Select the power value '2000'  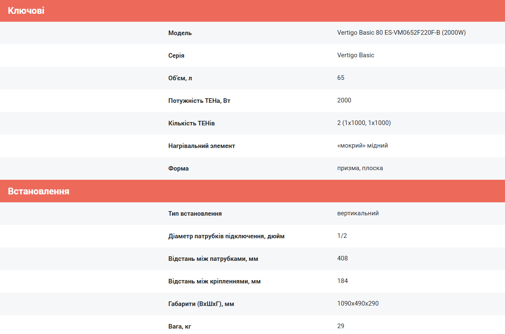coord(344,100)
